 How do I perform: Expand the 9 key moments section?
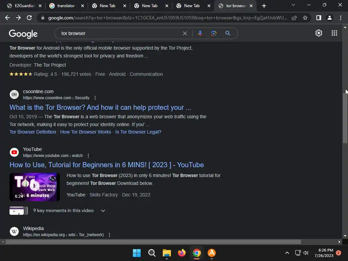(103, 211)
